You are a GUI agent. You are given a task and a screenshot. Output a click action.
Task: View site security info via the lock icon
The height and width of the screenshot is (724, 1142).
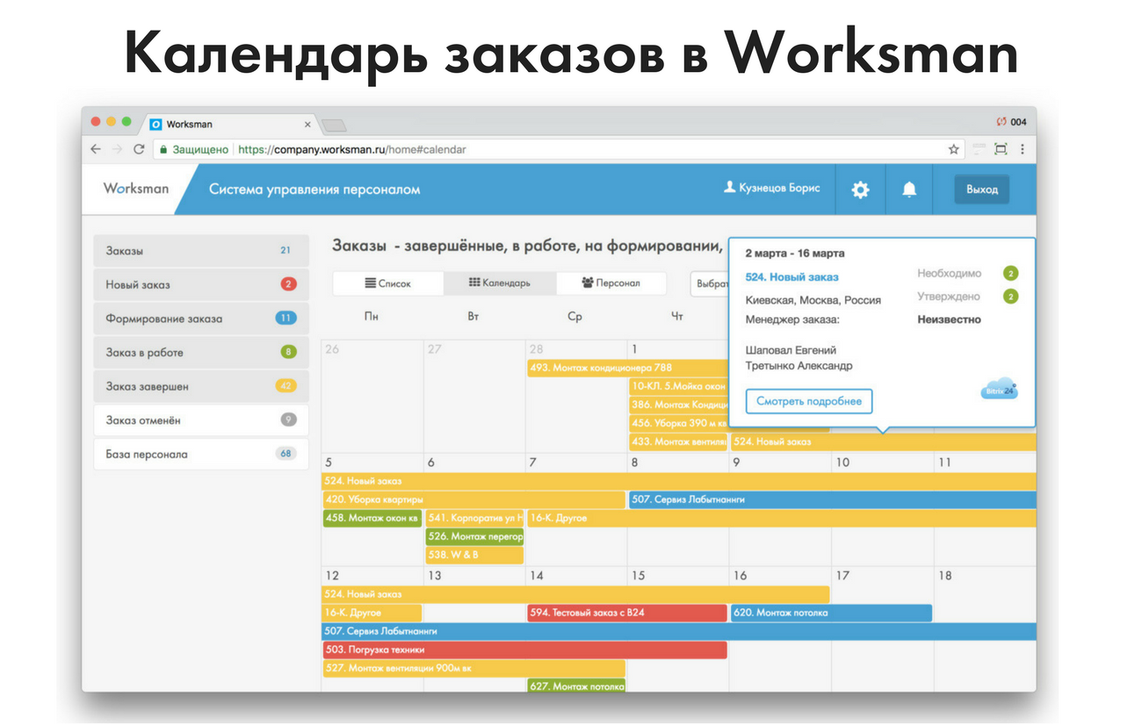pyautogui.click(x=163, y=149)
